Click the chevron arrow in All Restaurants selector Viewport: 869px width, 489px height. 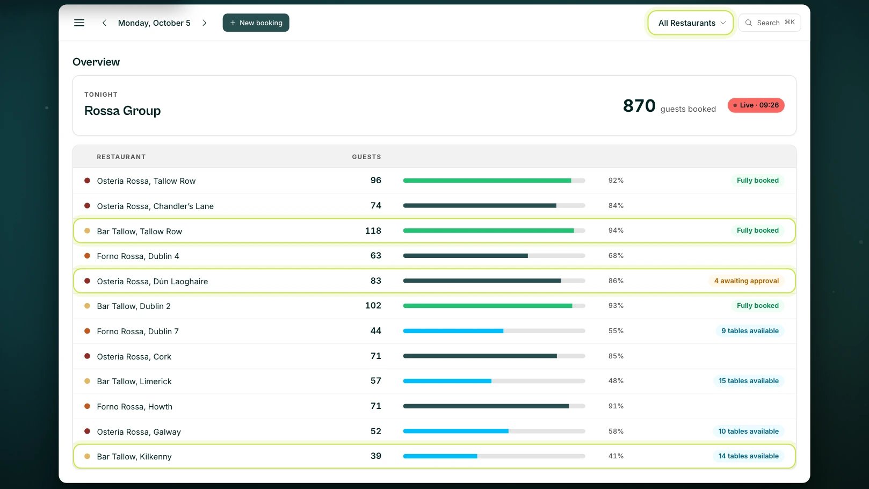723,23
